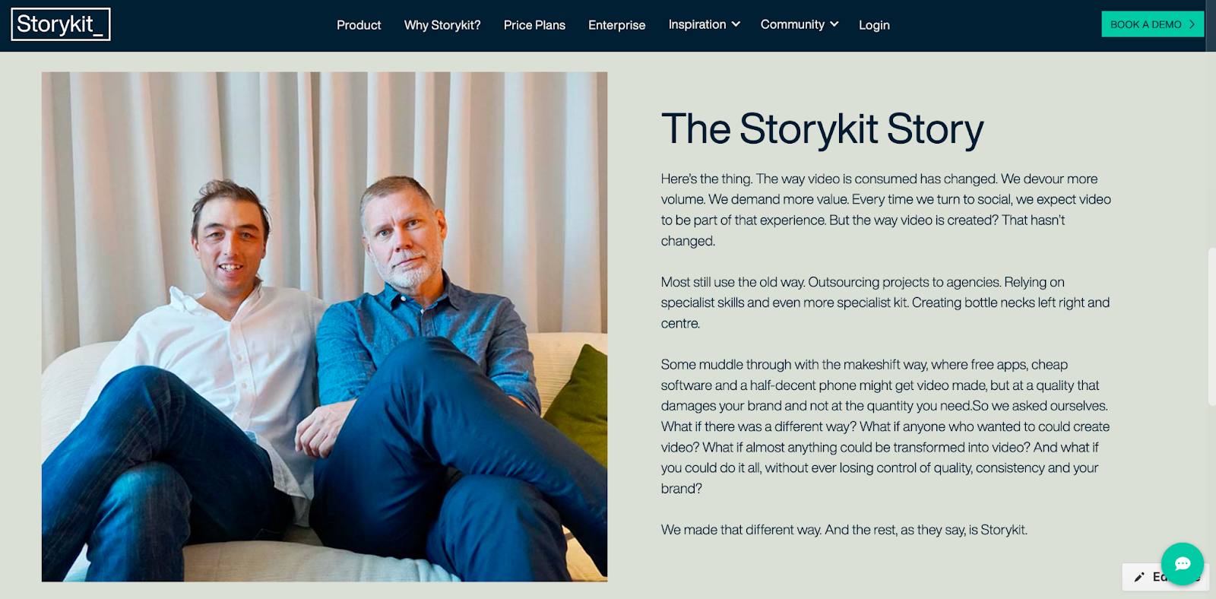The image size is (1216, 599).
Task: Click the chevron next to Inspiration
Action: [735, 24]
